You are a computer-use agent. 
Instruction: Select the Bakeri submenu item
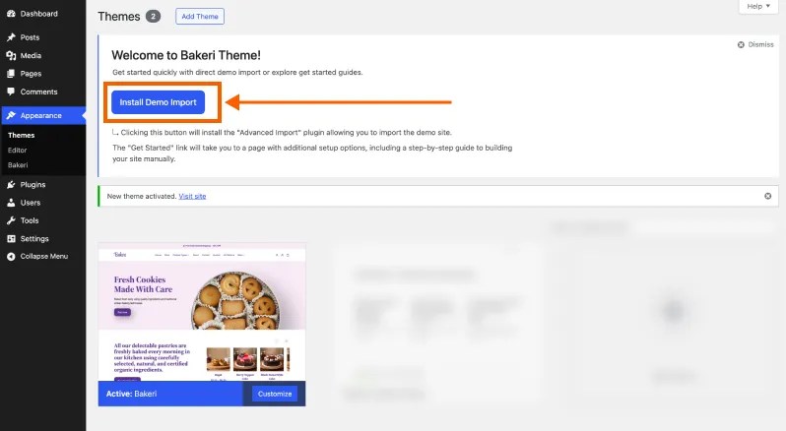(x=18, y=164)
